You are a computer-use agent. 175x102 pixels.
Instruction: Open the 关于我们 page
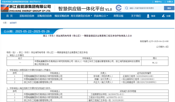click(x=136, y=16)
